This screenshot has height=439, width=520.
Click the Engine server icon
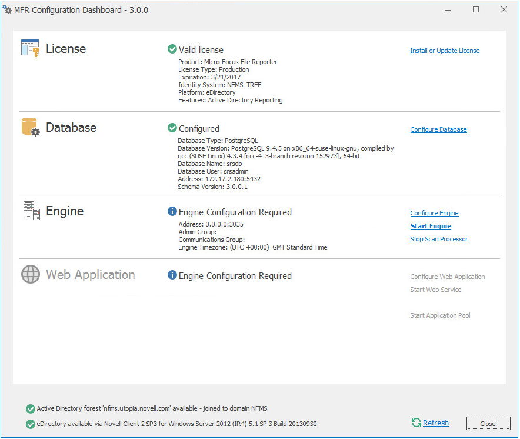[30, 211]
